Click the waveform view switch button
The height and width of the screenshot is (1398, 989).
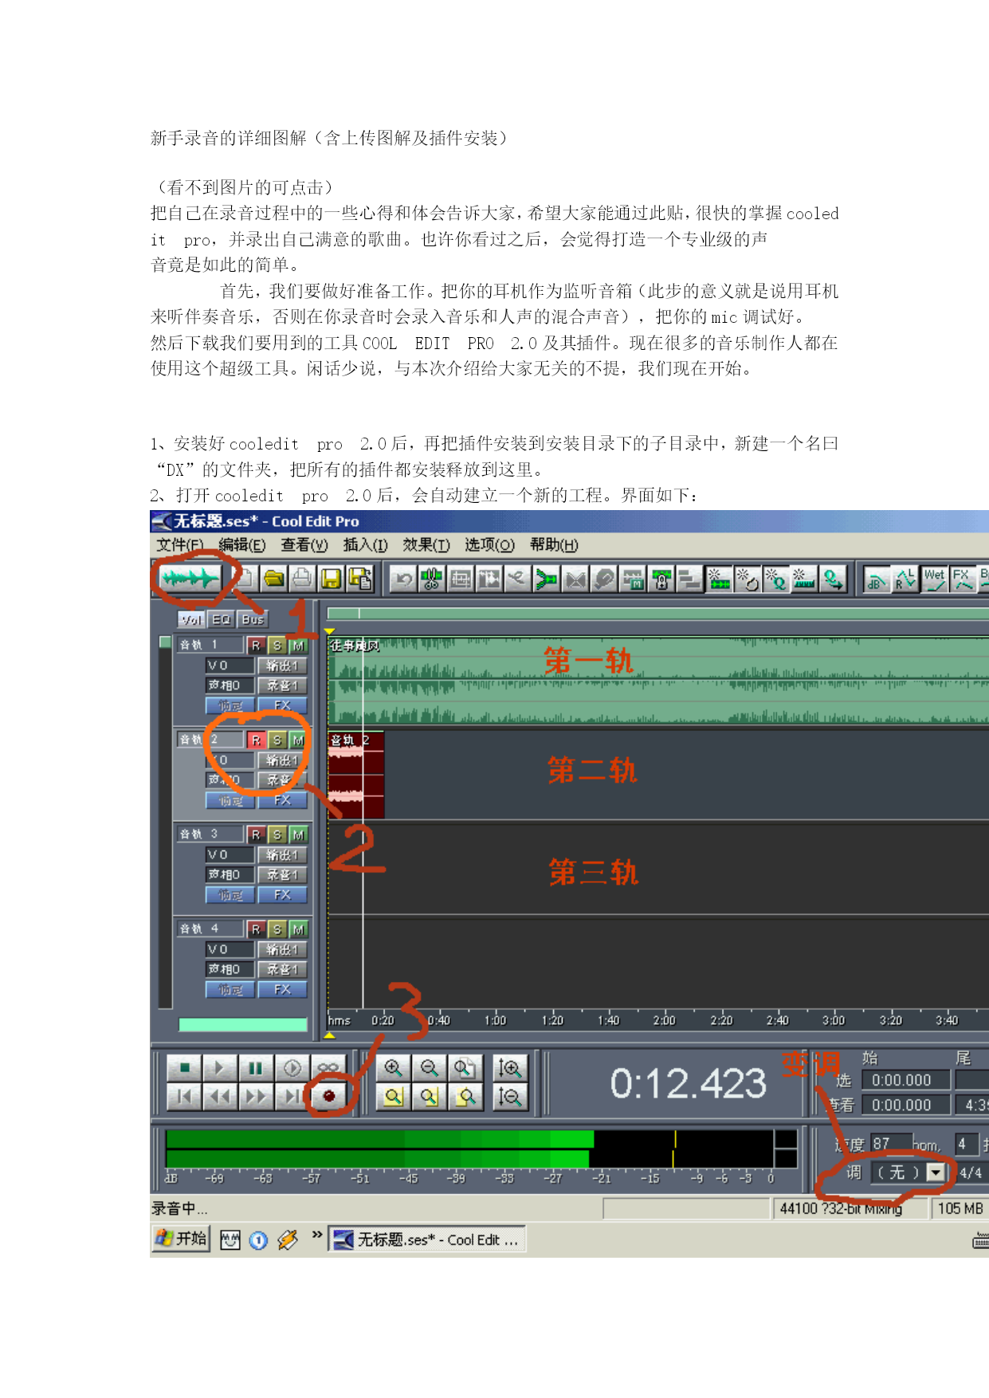tap(190, 578)
